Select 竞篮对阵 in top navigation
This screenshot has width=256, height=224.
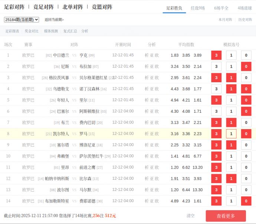pos(102,7)
